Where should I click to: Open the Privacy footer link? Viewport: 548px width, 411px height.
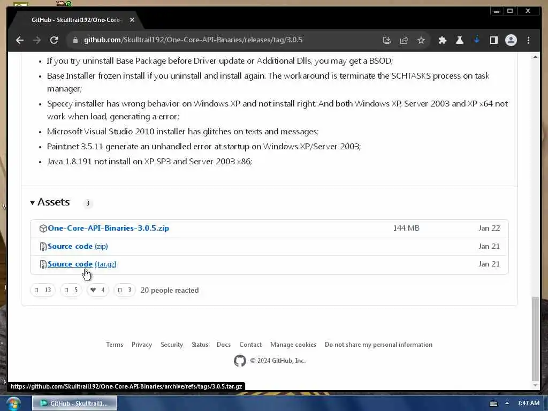pyautogui.click(x=141, y=345)
